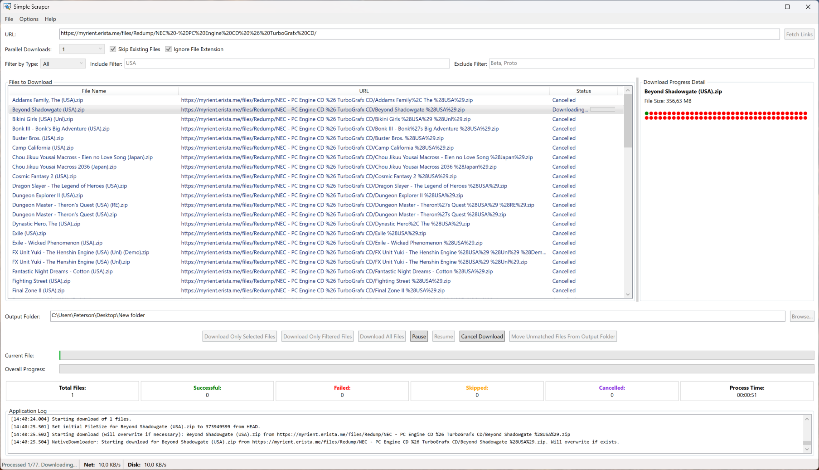Viewport: 819px width, 470px height.
Task: Select Dragon Slayer - The Legend of Heroes file
Action: [x=316, y=186]
